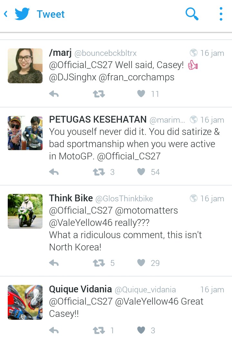Like Think Bike's tweet with 29 likes
The image size is (232, 343).
pos(141,263)
